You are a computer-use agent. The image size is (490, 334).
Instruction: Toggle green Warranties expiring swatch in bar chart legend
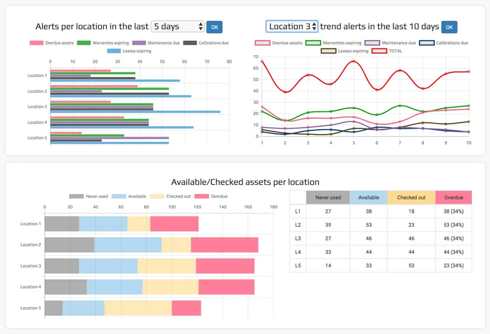point(84,43)
